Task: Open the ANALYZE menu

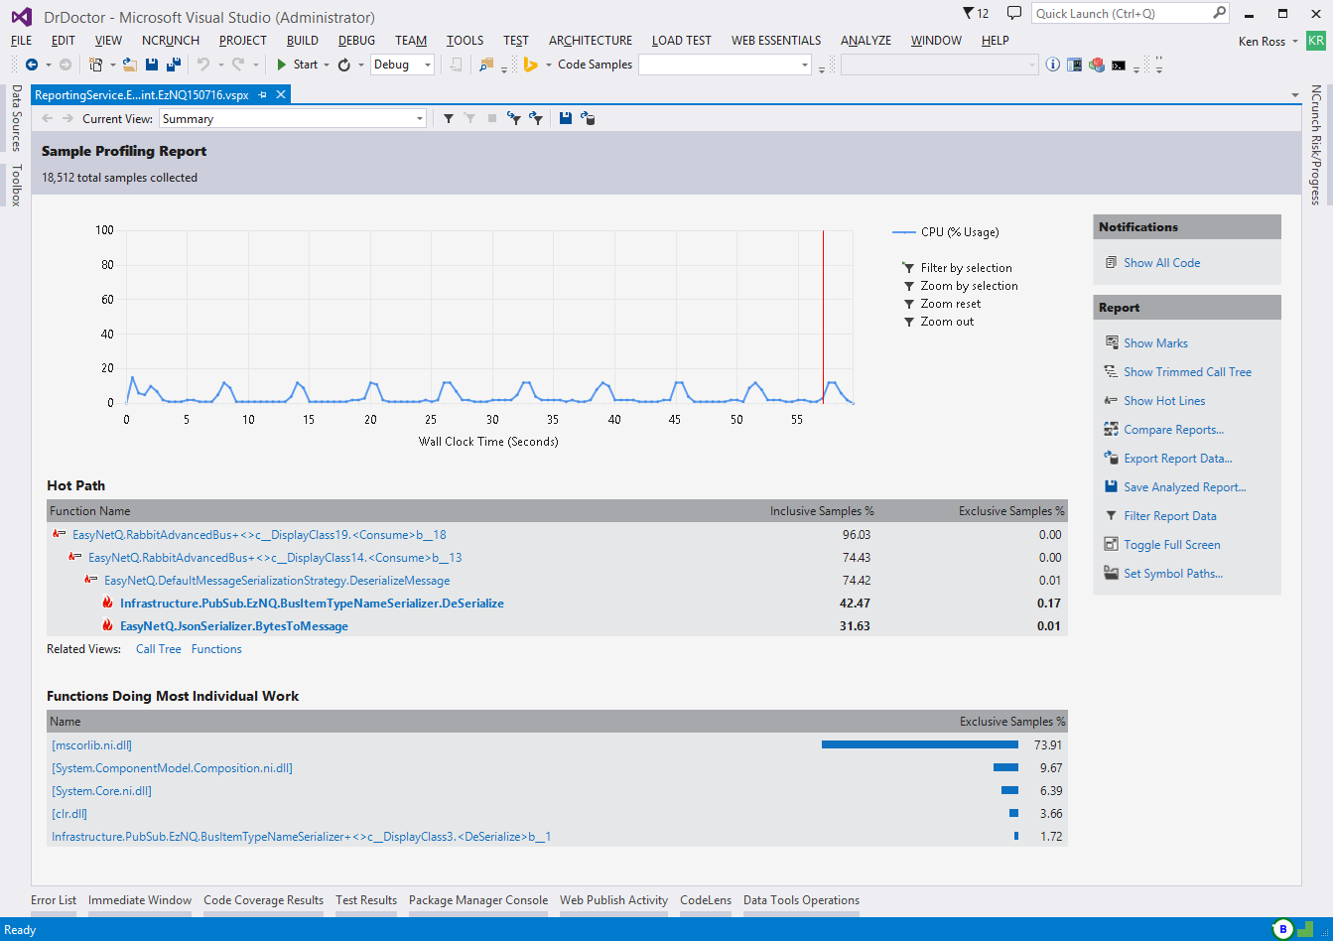Action: click(866, 41)
